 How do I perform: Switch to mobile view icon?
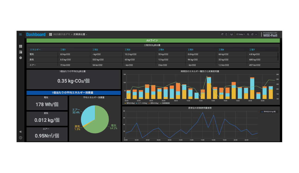(x=226, y=34)
